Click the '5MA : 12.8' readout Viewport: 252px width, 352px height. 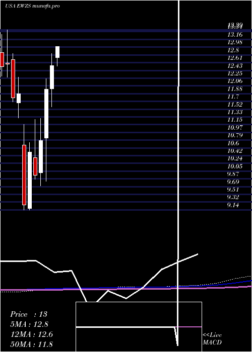(30, 324)
